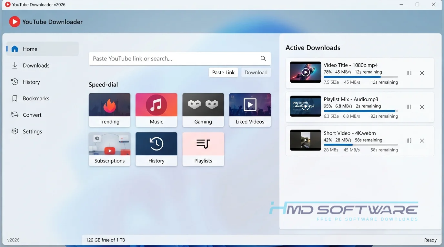The height and width of the screenshot is (247, 444).
Task: Click the Home icon in sidebar
Action: point(15,49)
